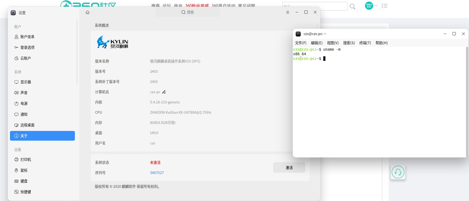The height and width of the screenshot is (201, 469).
Task: Close the Settings window
Action: point(315,12)
